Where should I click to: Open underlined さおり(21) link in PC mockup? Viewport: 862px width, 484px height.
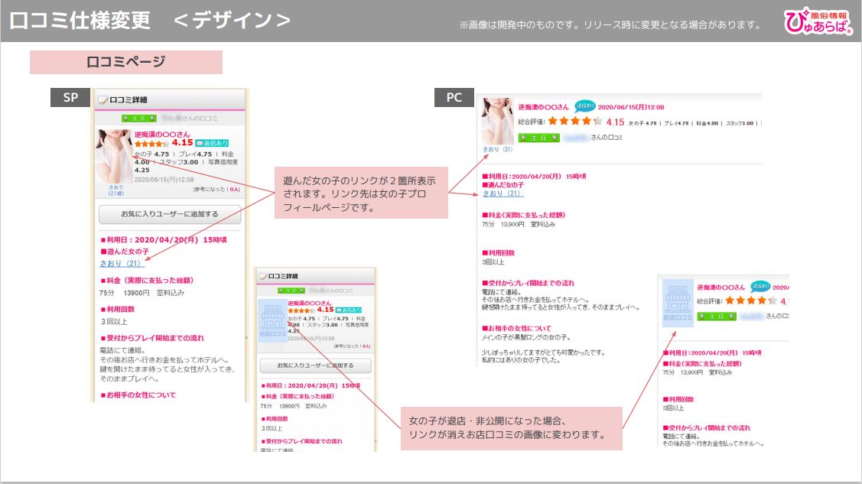click(x=503, y=193)
